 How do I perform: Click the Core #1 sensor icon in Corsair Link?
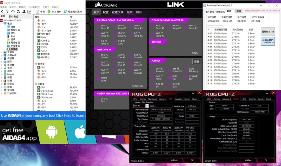point(98,56)
